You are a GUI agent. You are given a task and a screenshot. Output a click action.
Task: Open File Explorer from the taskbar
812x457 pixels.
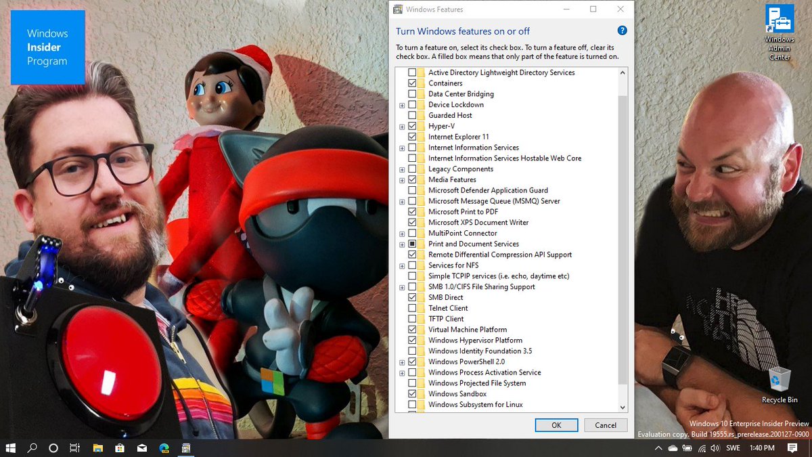(x=97, y=448)
